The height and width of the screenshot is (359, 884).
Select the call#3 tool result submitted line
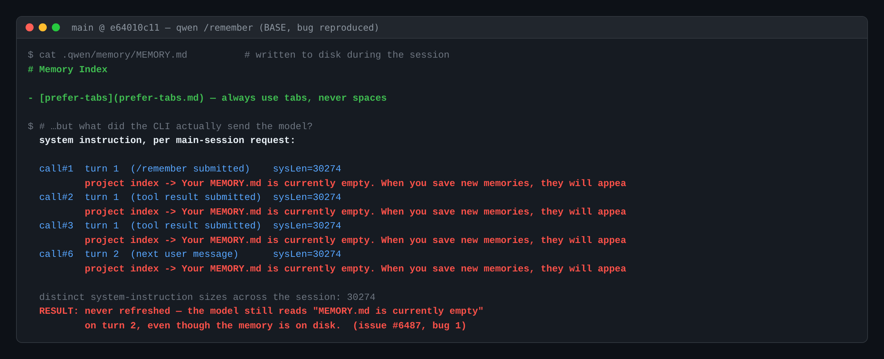pyautogui.click(x=190, y=225)
